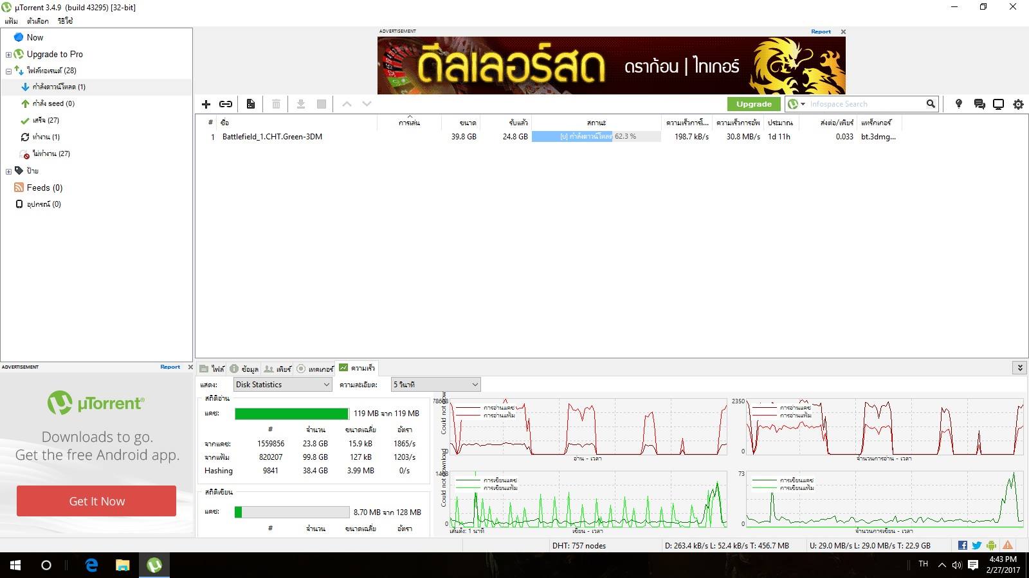Click the search magnifier icon
The height and width of the screenshot is (578, 1029).
tap(931, 104)
